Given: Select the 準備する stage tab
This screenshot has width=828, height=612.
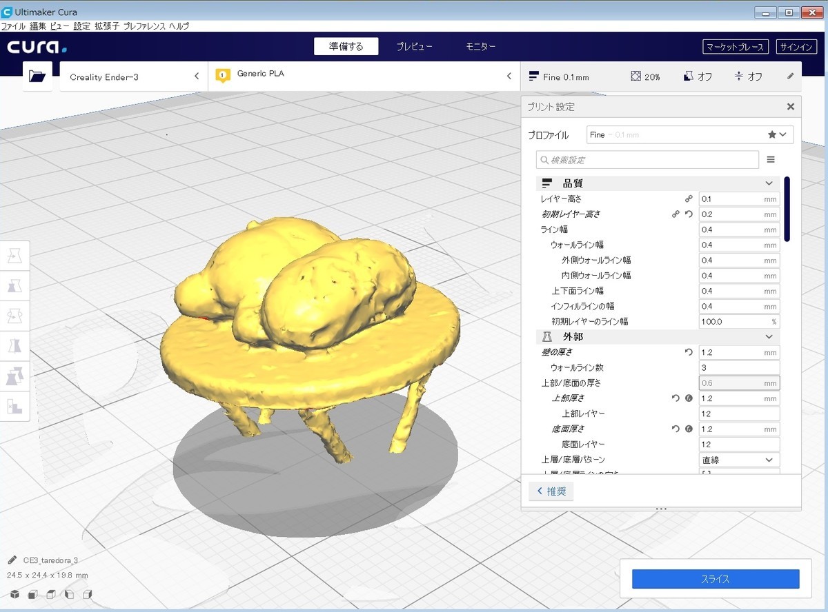Looking at the screenshot, I should (x=346, y=47).
